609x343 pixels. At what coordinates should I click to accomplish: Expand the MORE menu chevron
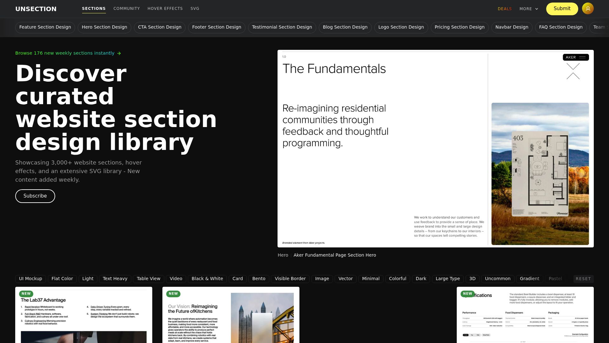(x=537, y=9)
